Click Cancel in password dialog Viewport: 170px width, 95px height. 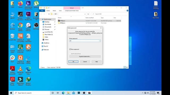(85, 61)
